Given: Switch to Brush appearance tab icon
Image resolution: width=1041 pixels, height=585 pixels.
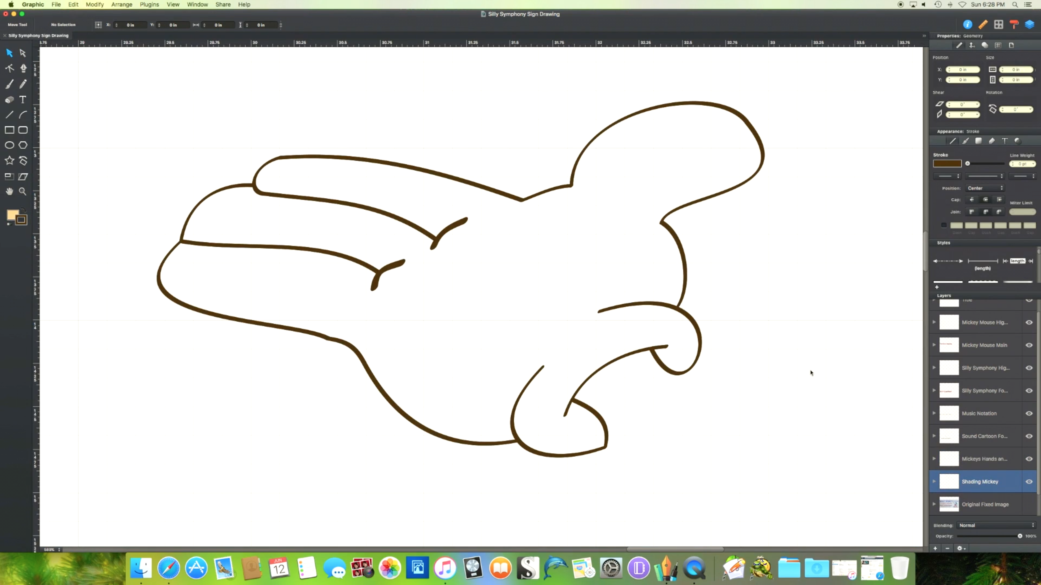Looking at the screenshot, I should tap(965, 141).
